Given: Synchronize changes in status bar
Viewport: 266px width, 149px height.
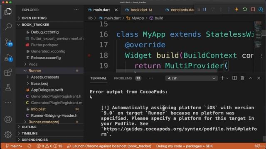Looking at the screenshot, I should [30, 146].
